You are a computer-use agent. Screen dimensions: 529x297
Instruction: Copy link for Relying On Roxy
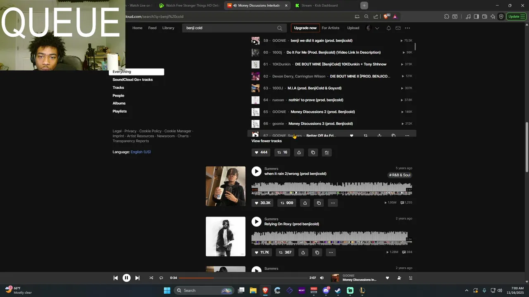pos(317,252)
